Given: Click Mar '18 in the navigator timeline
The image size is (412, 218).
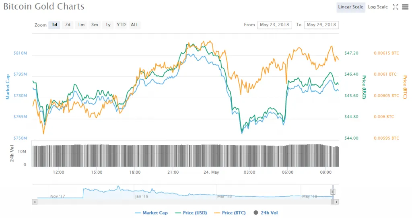Looking at the screenshot, I should [x=225, y=196].
